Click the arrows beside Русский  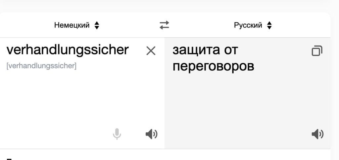[269, 25]
